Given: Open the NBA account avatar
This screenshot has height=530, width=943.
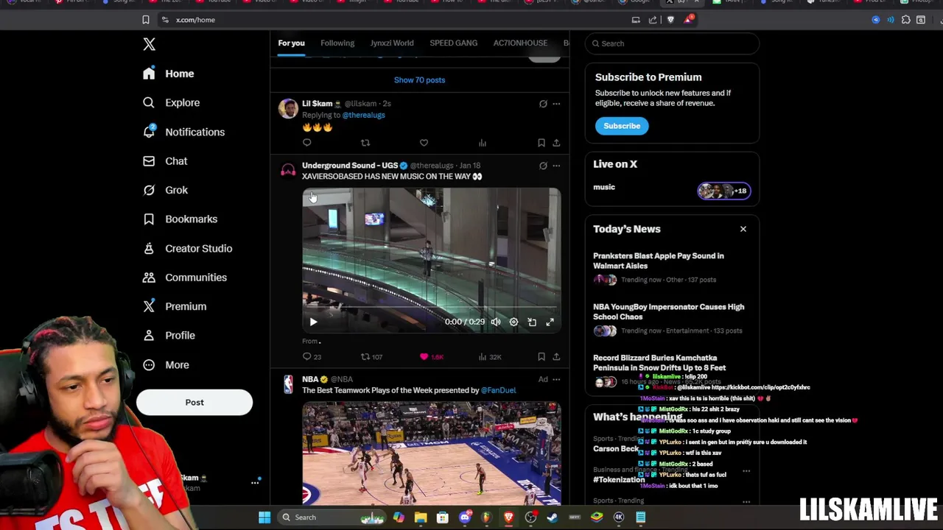Looking at the screenshot, I should click(288, 384).
